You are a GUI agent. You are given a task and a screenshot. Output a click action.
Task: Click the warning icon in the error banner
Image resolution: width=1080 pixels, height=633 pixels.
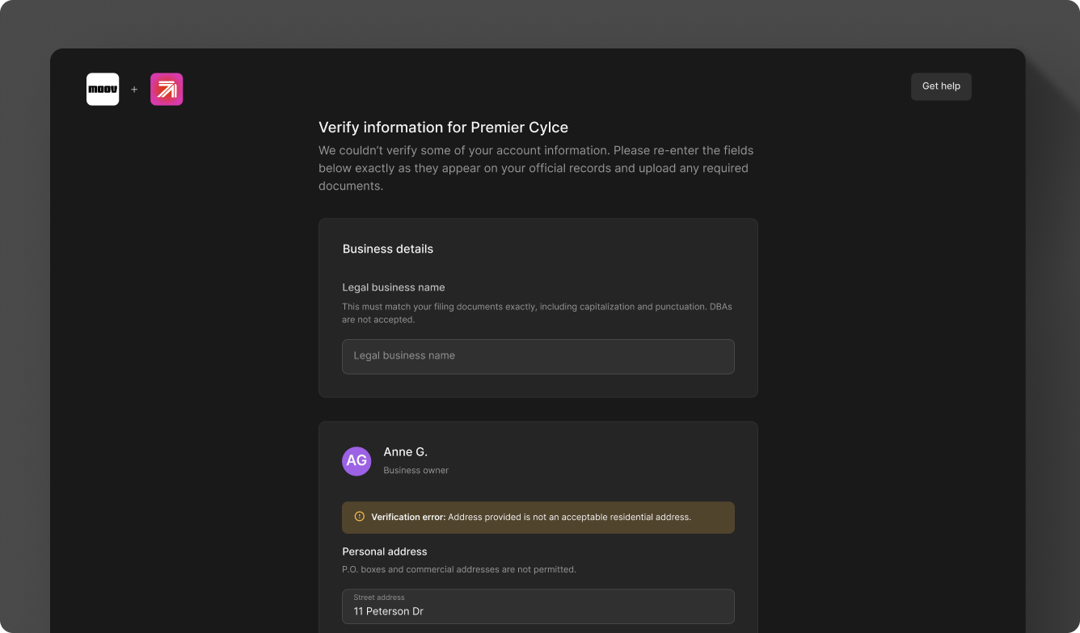[360, 517]
